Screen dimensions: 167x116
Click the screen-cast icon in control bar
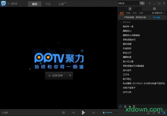(148, 113)
